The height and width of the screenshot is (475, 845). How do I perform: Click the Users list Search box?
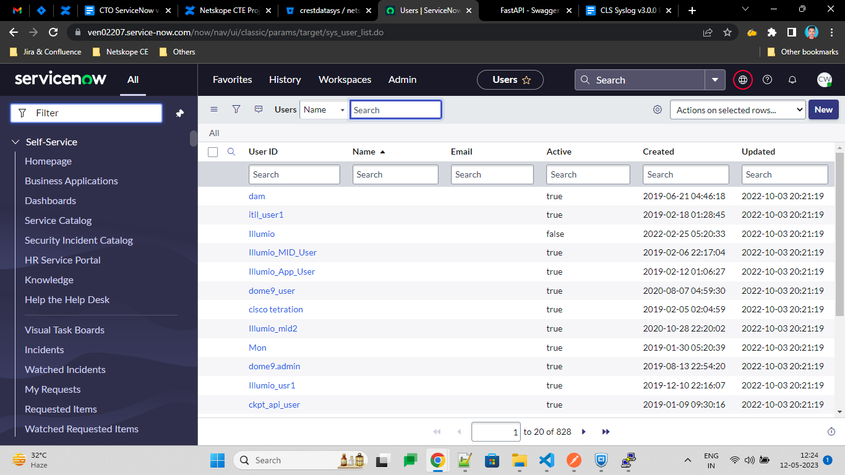point(396,110)
